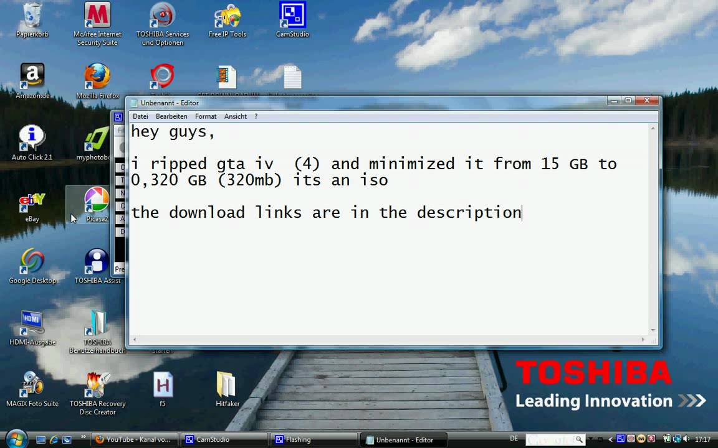Select the red ring Toshiba shortcut icon

[x=163, y=76]
